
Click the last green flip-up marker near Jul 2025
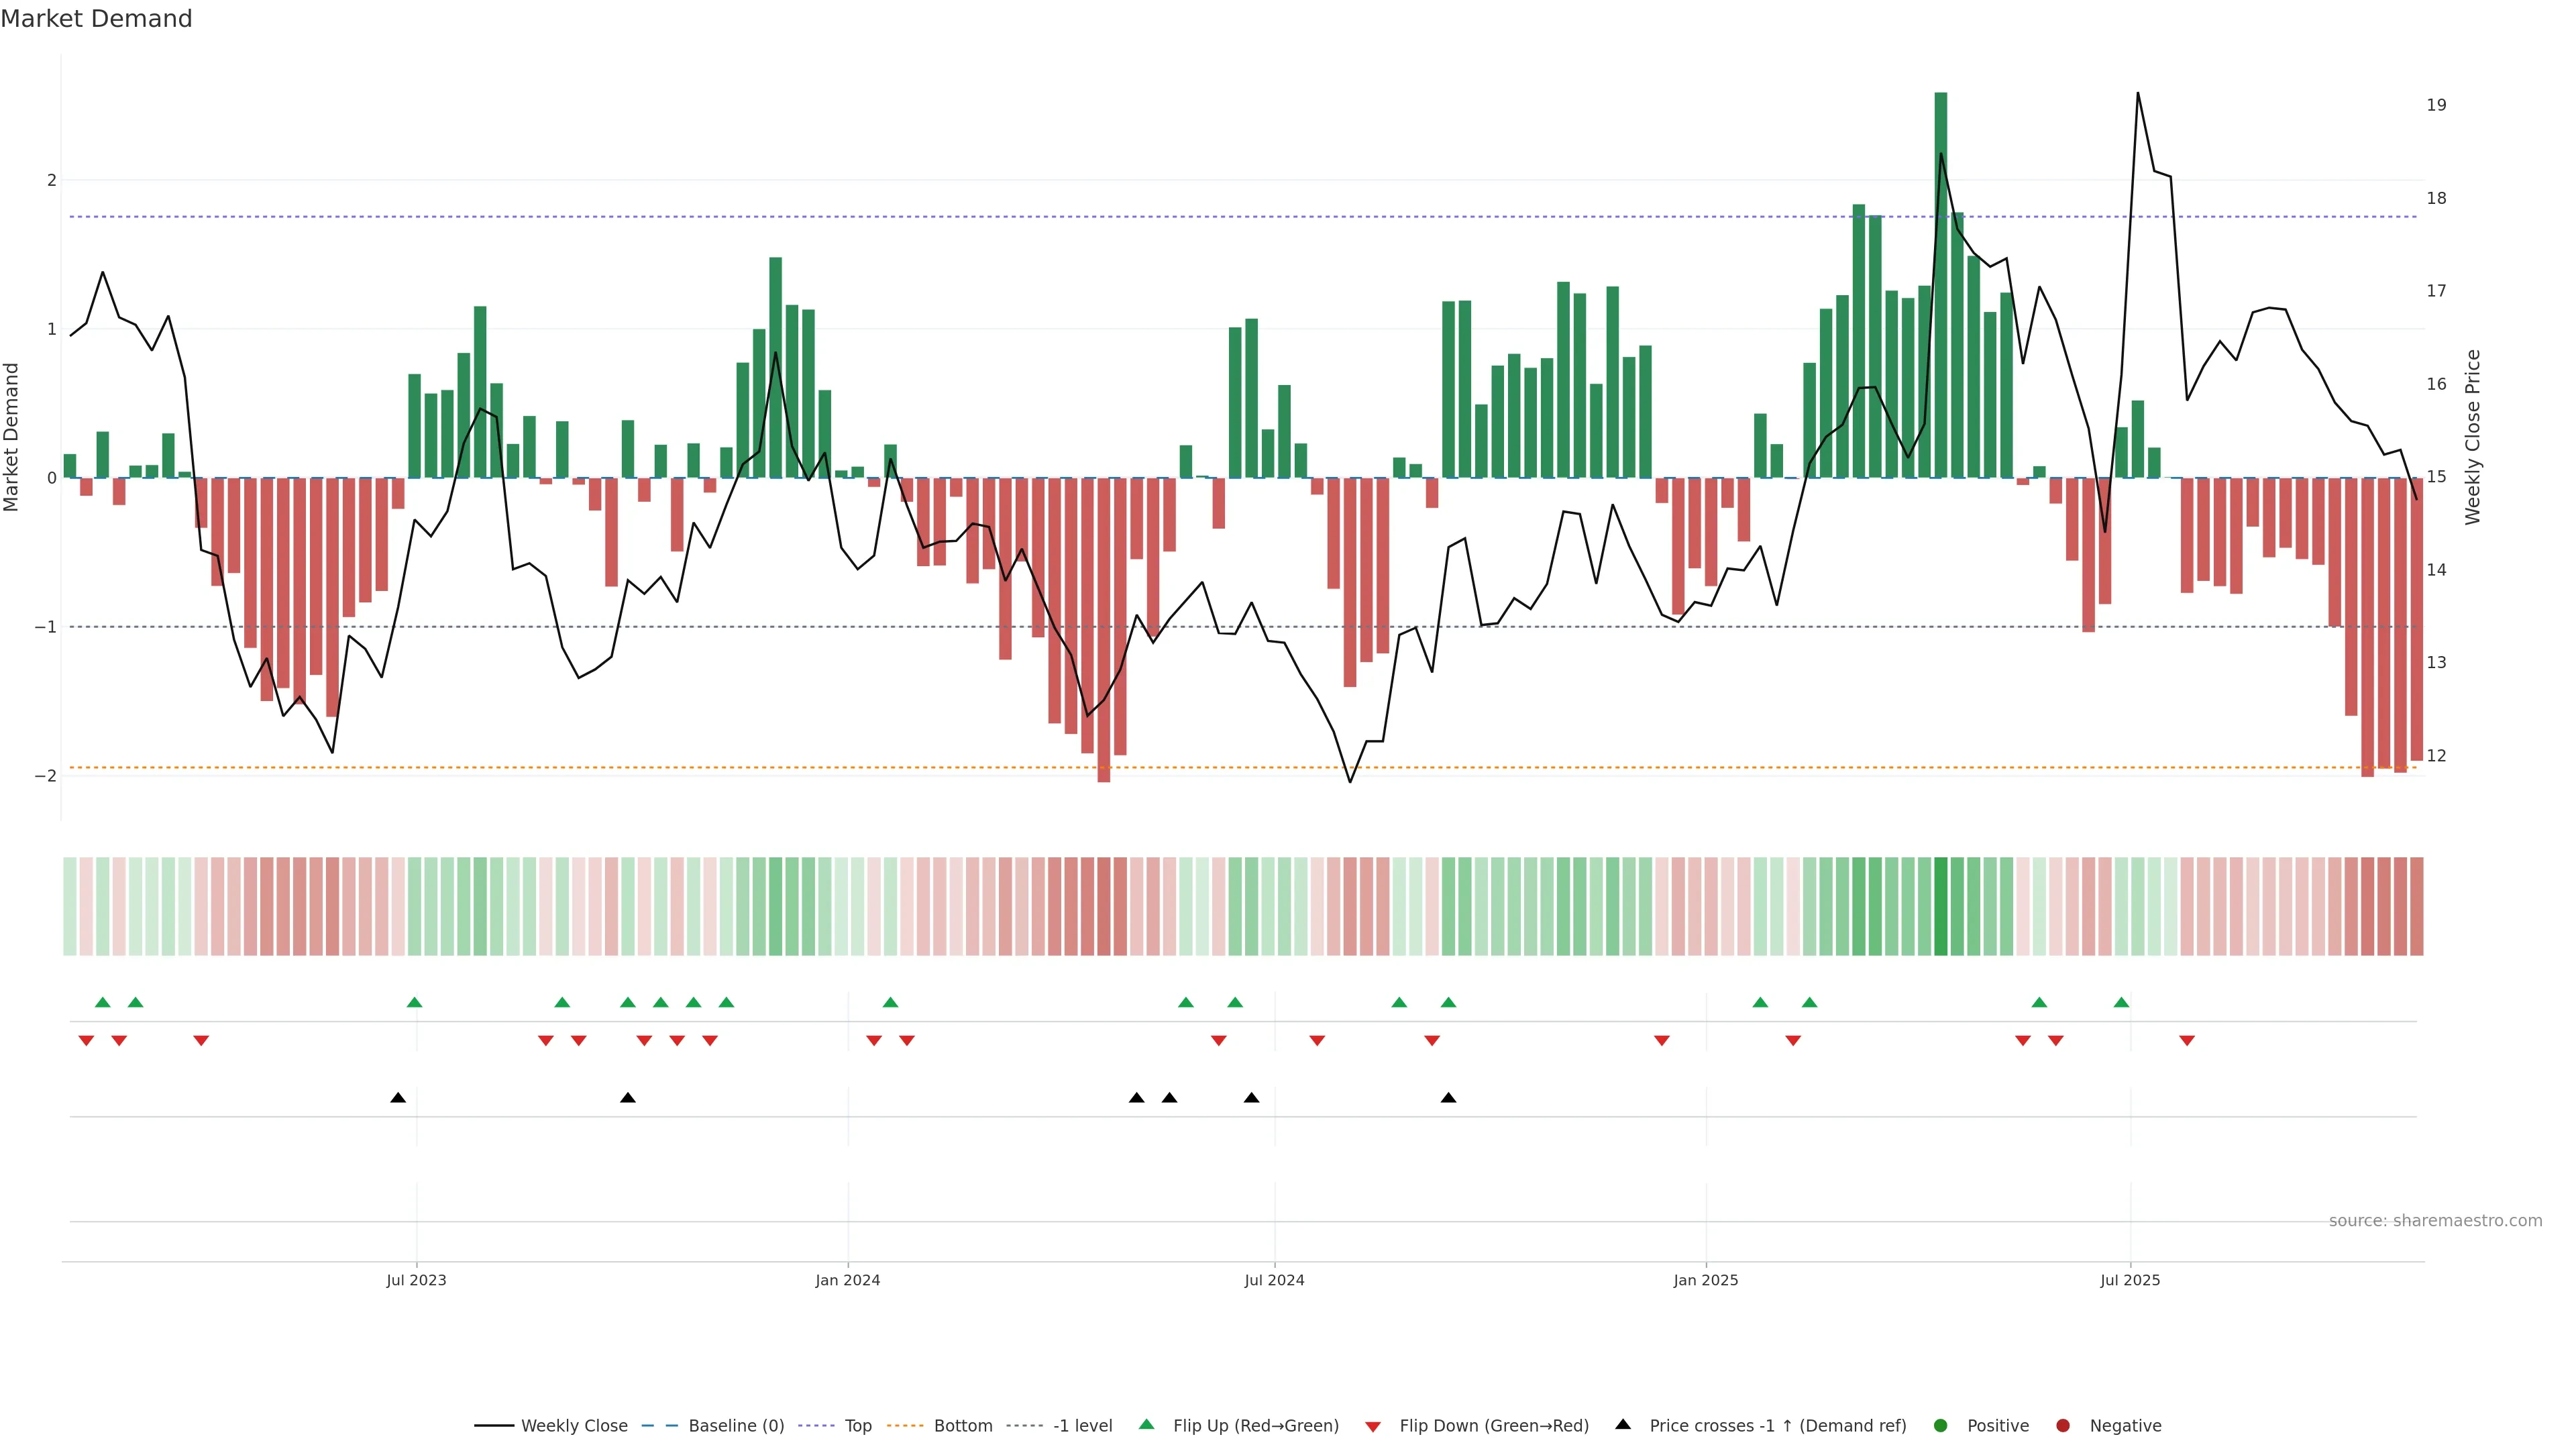click(2121, 1002)
